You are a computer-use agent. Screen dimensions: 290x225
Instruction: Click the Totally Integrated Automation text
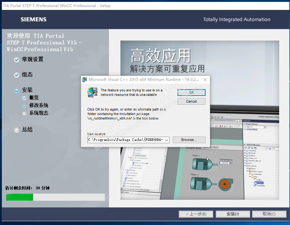click(x=236, y=19)
